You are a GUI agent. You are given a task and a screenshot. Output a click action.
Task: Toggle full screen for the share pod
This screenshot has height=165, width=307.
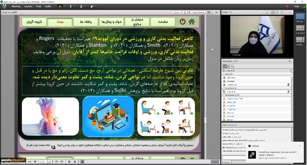209,13
